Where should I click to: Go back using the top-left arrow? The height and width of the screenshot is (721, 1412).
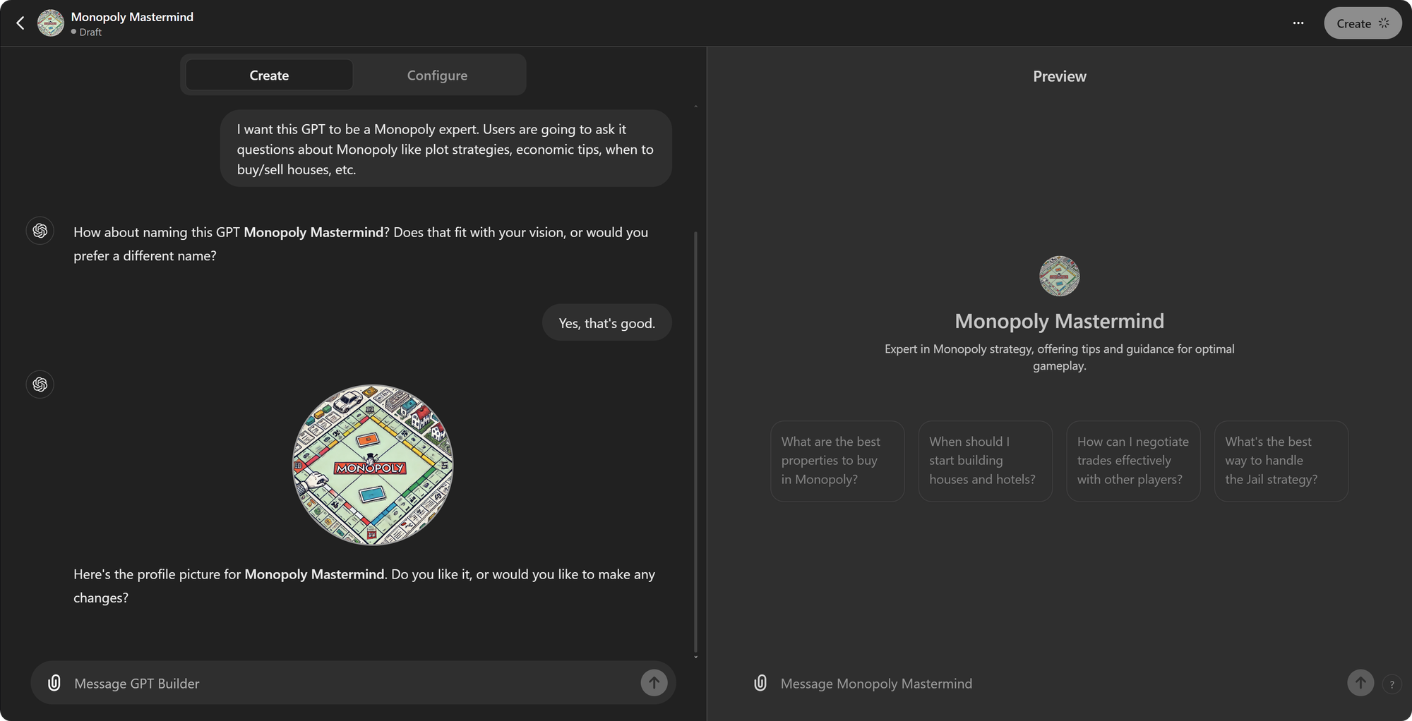(x=20, y=23)
